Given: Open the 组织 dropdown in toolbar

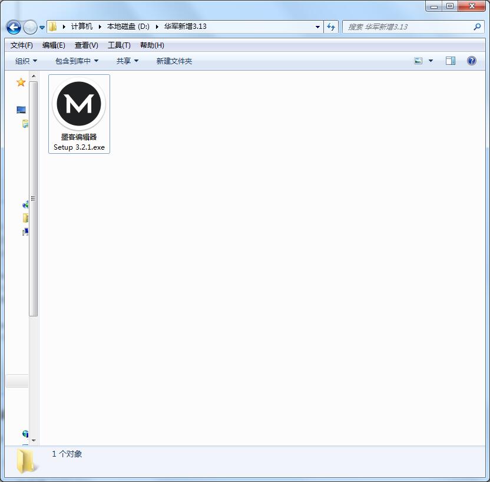Looking at the screenshot, I should coord(27,61).
